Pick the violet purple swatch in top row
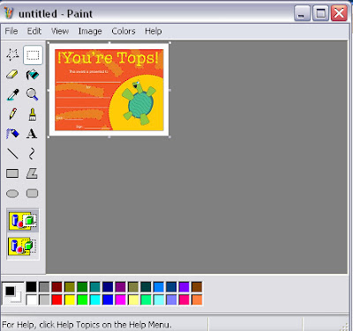This screenshot has width=353, height=331. 184,287
